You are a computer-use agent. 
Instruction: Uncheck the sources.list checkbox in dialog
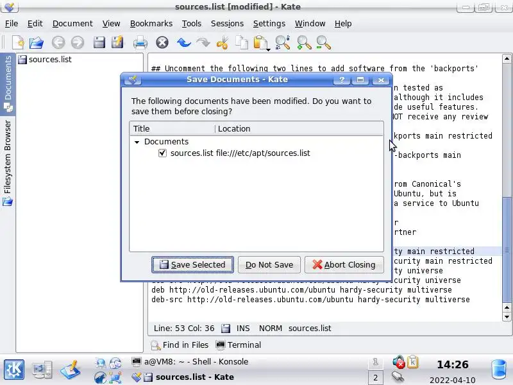[162, 153]
